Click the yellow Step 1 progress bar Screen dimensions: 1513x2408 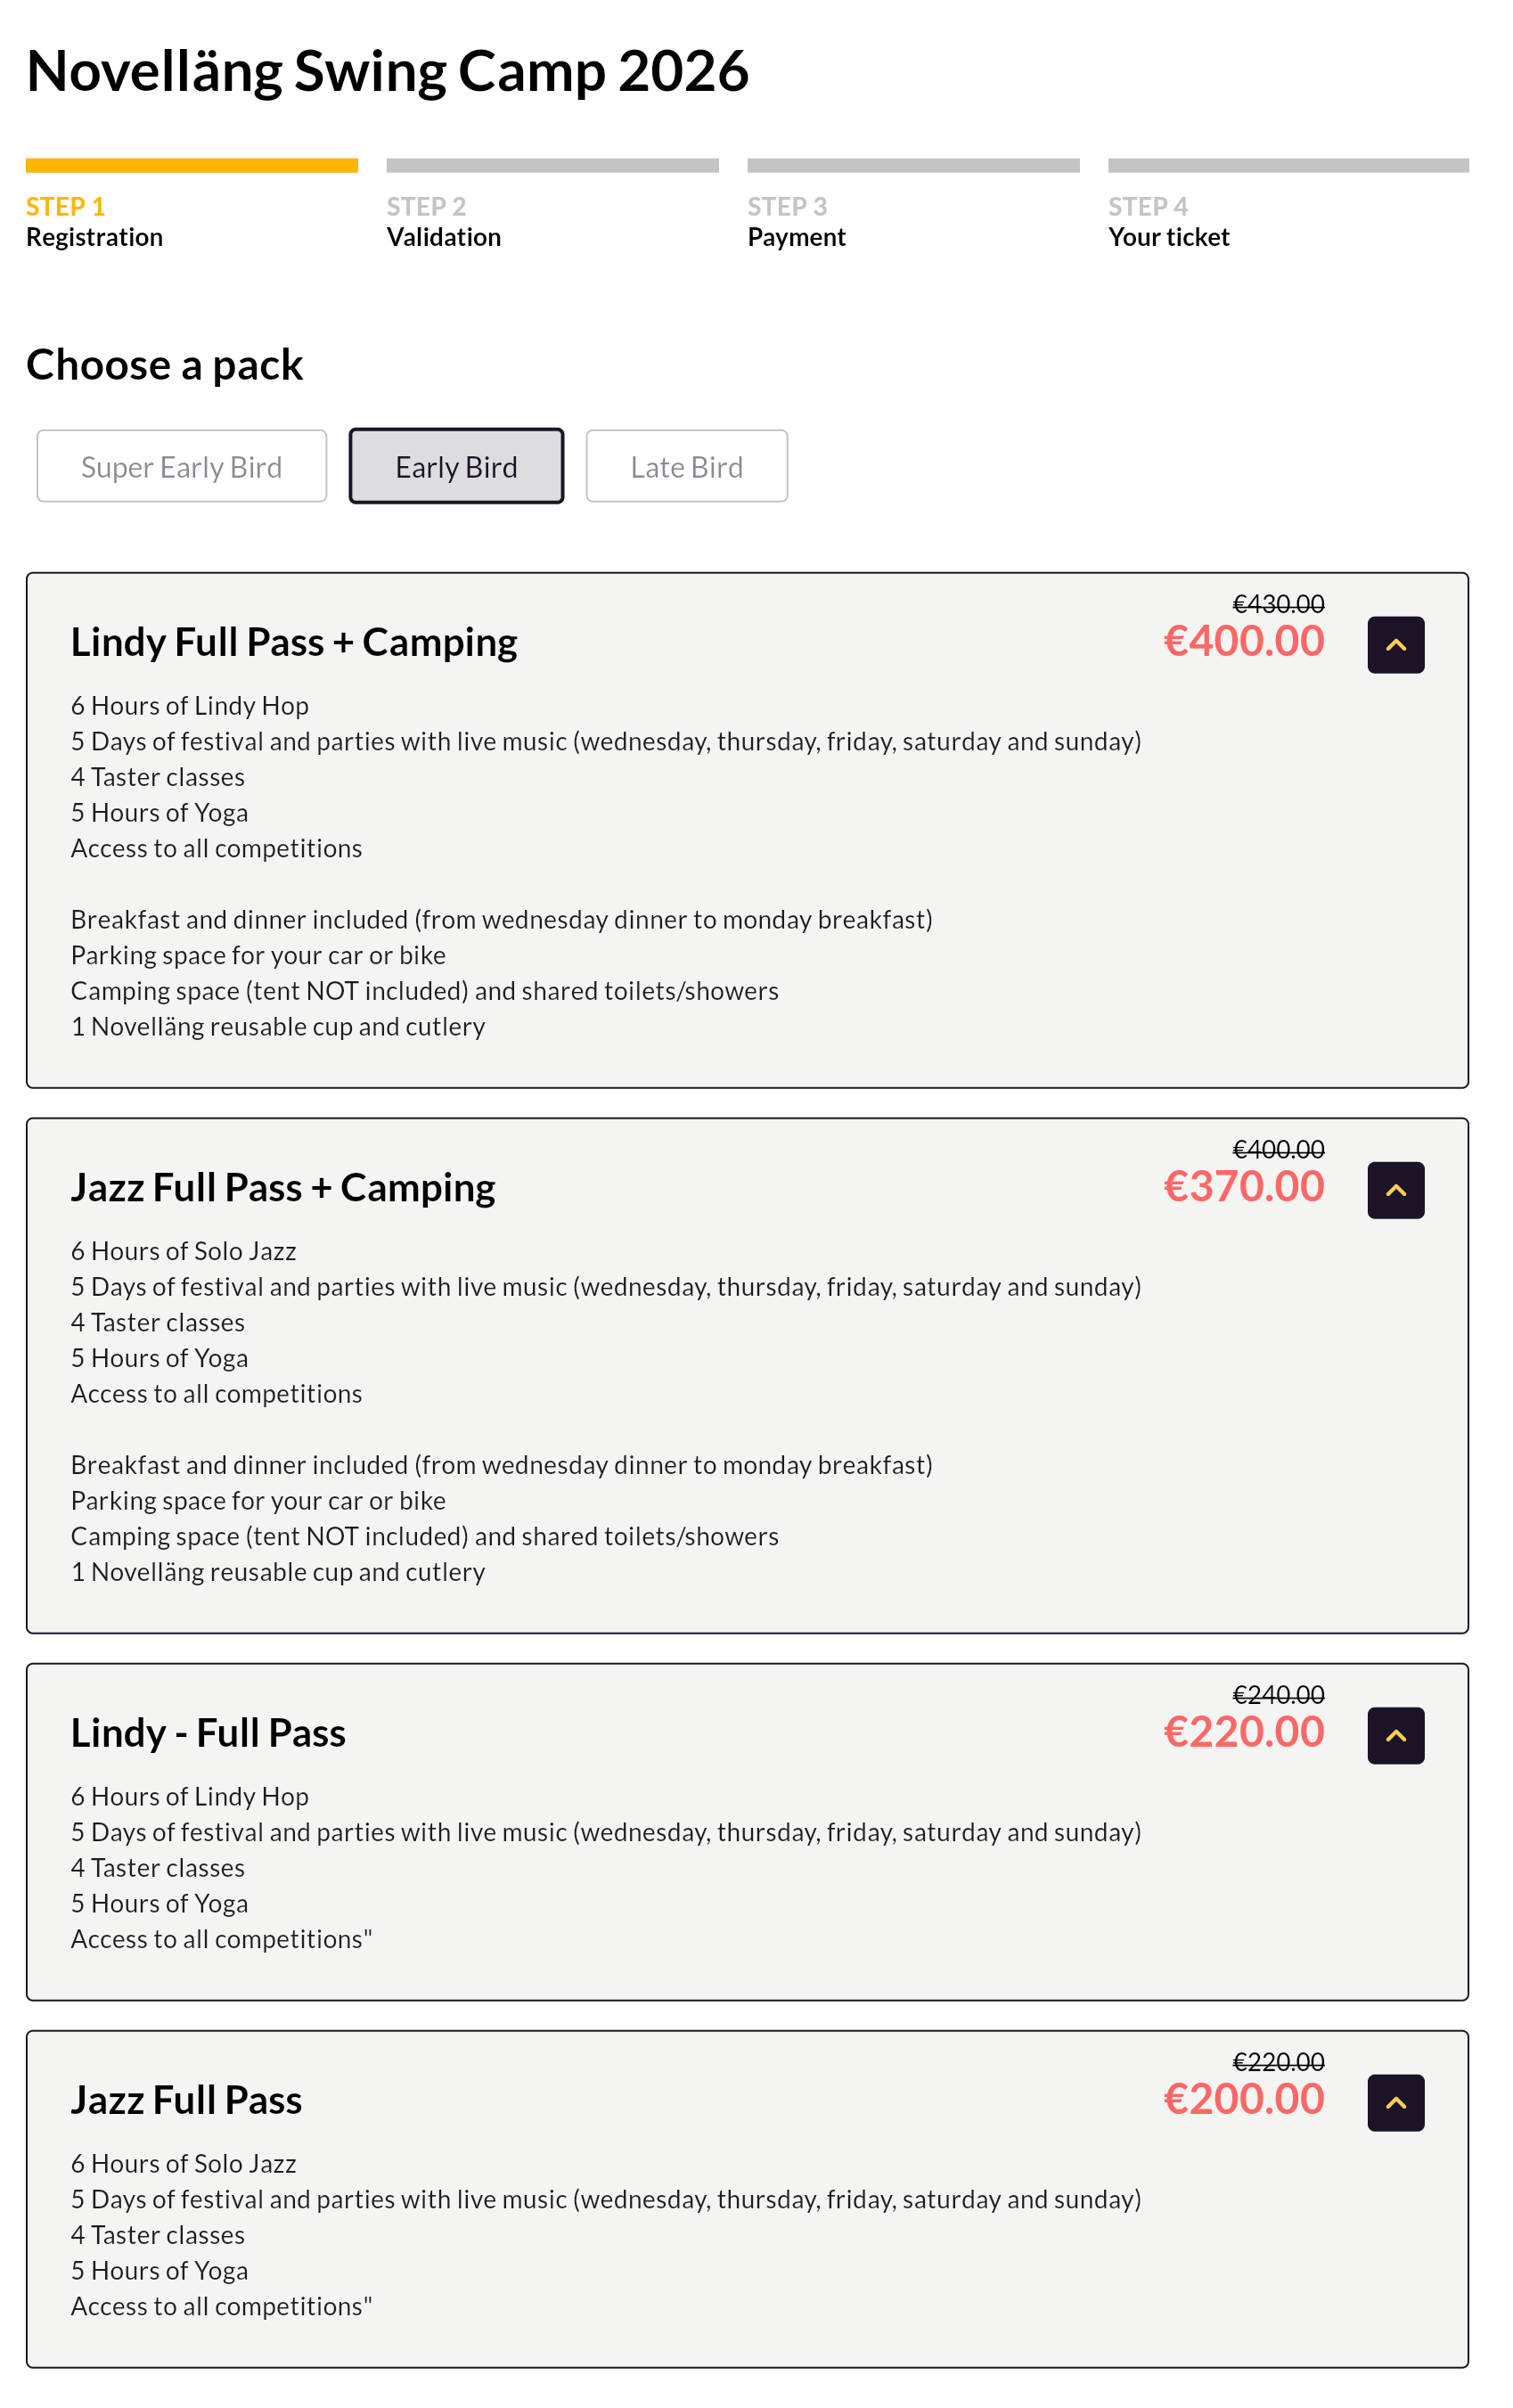pyautogui.click(x=191, y=165)
